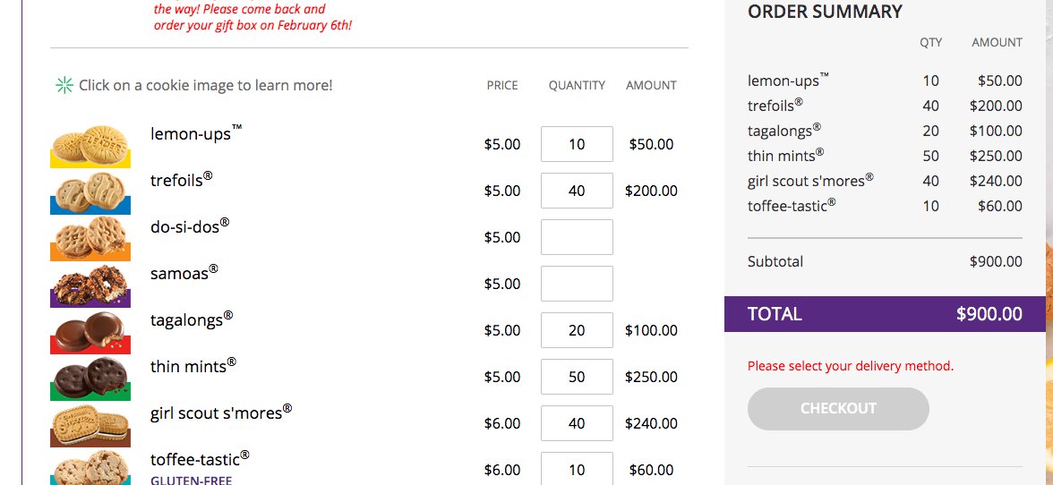Screen dimensions: 1053x485
Task: Click the purple TOTAL bar
Action: point(885,314)
